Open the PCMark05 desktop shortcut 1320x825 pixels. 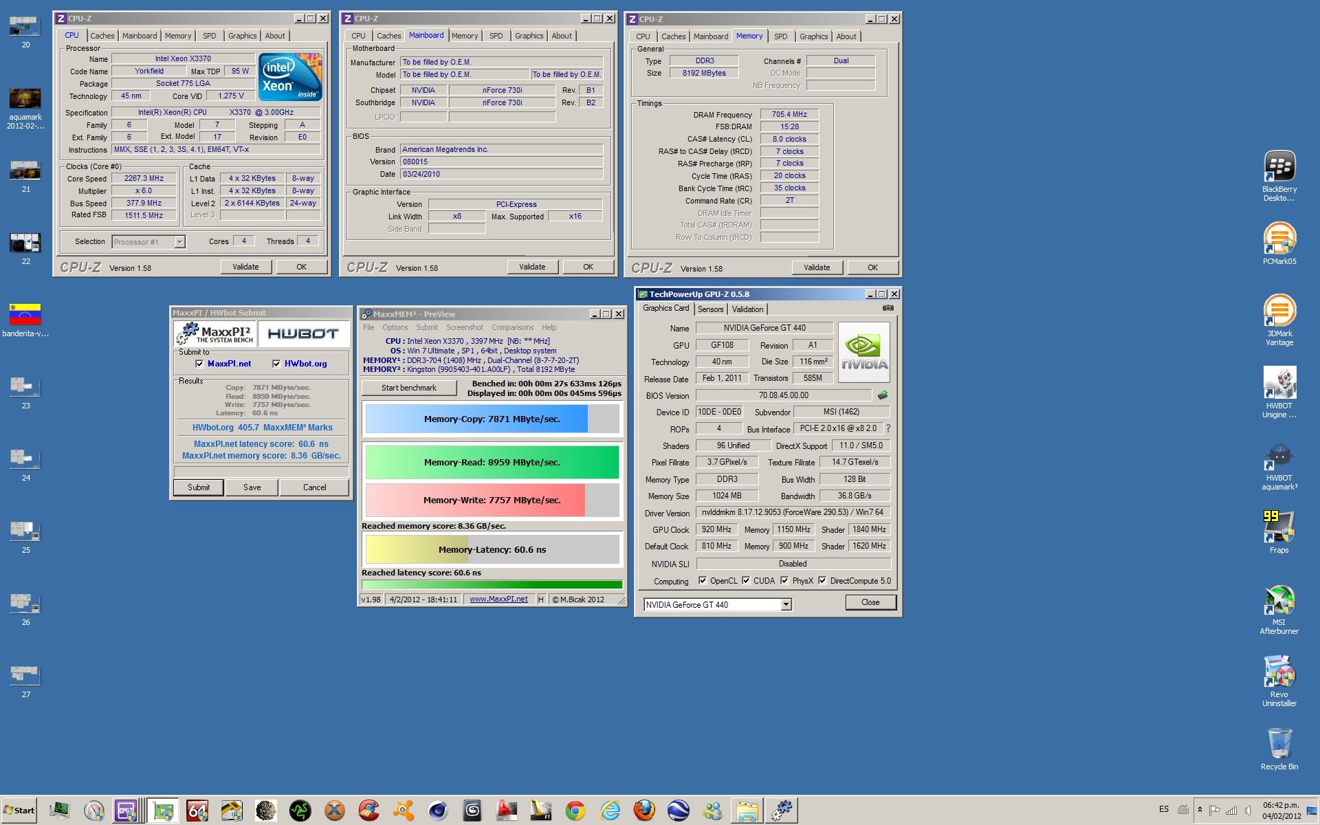click(1279, 243)
